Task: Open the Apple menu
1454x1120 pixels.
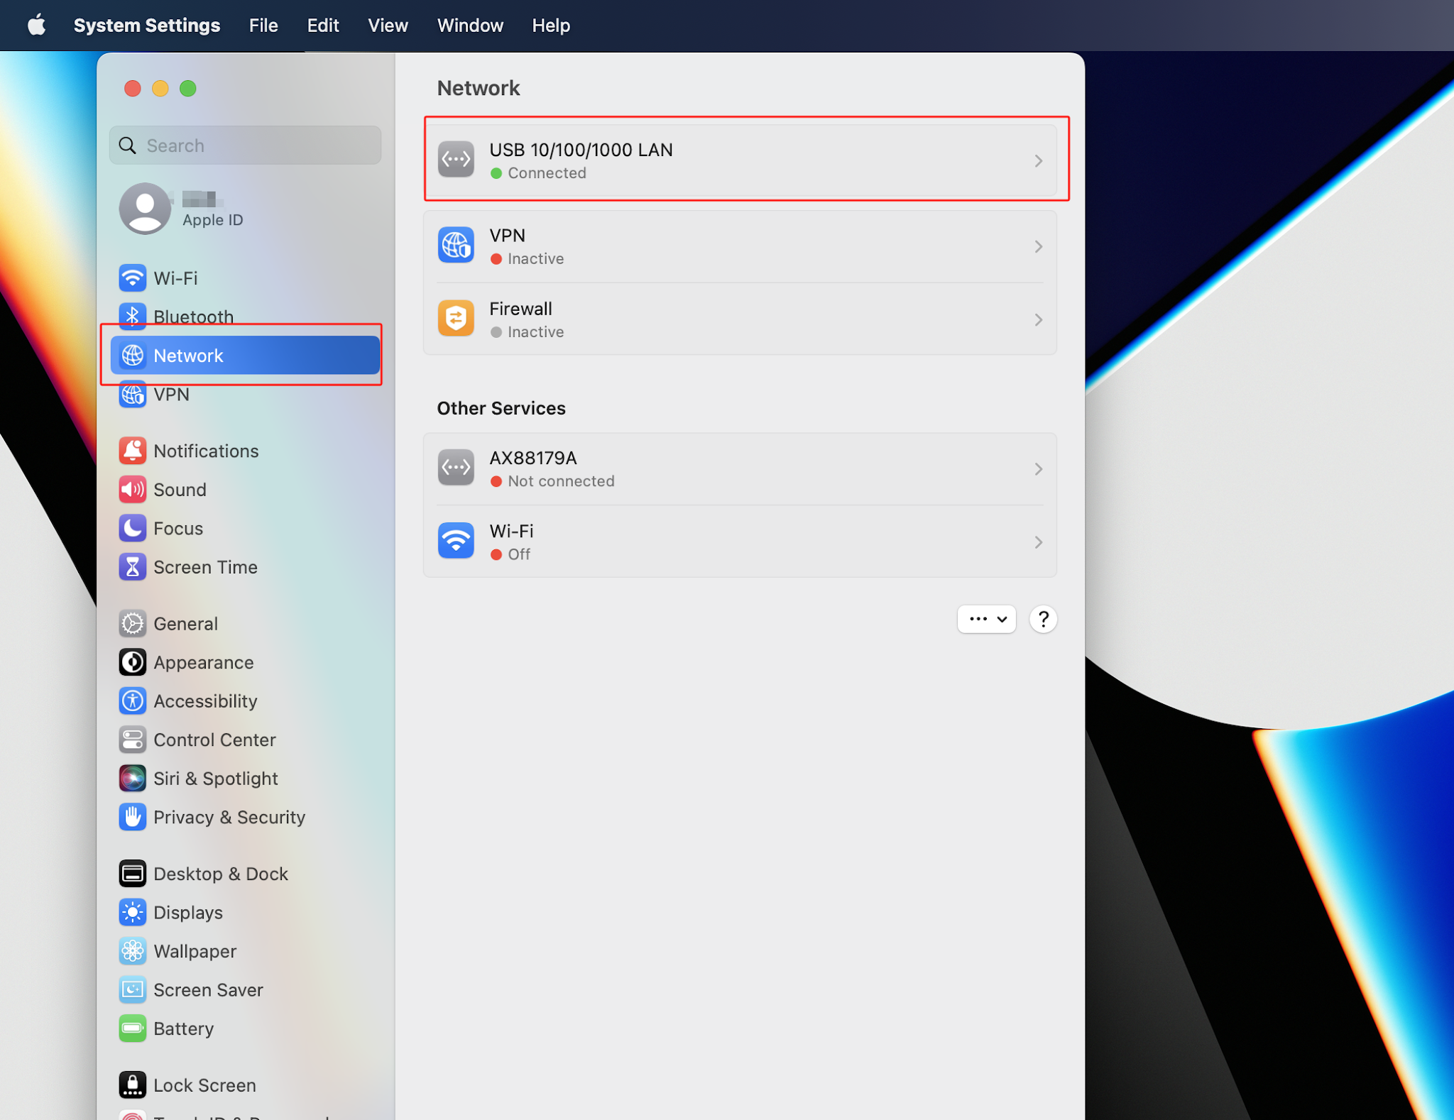Action: click(37, 26)
